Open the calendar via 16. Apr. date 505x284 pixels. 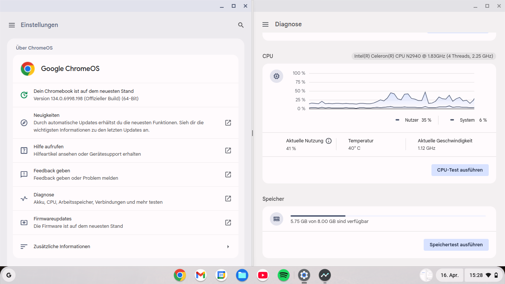pos(450,275)
